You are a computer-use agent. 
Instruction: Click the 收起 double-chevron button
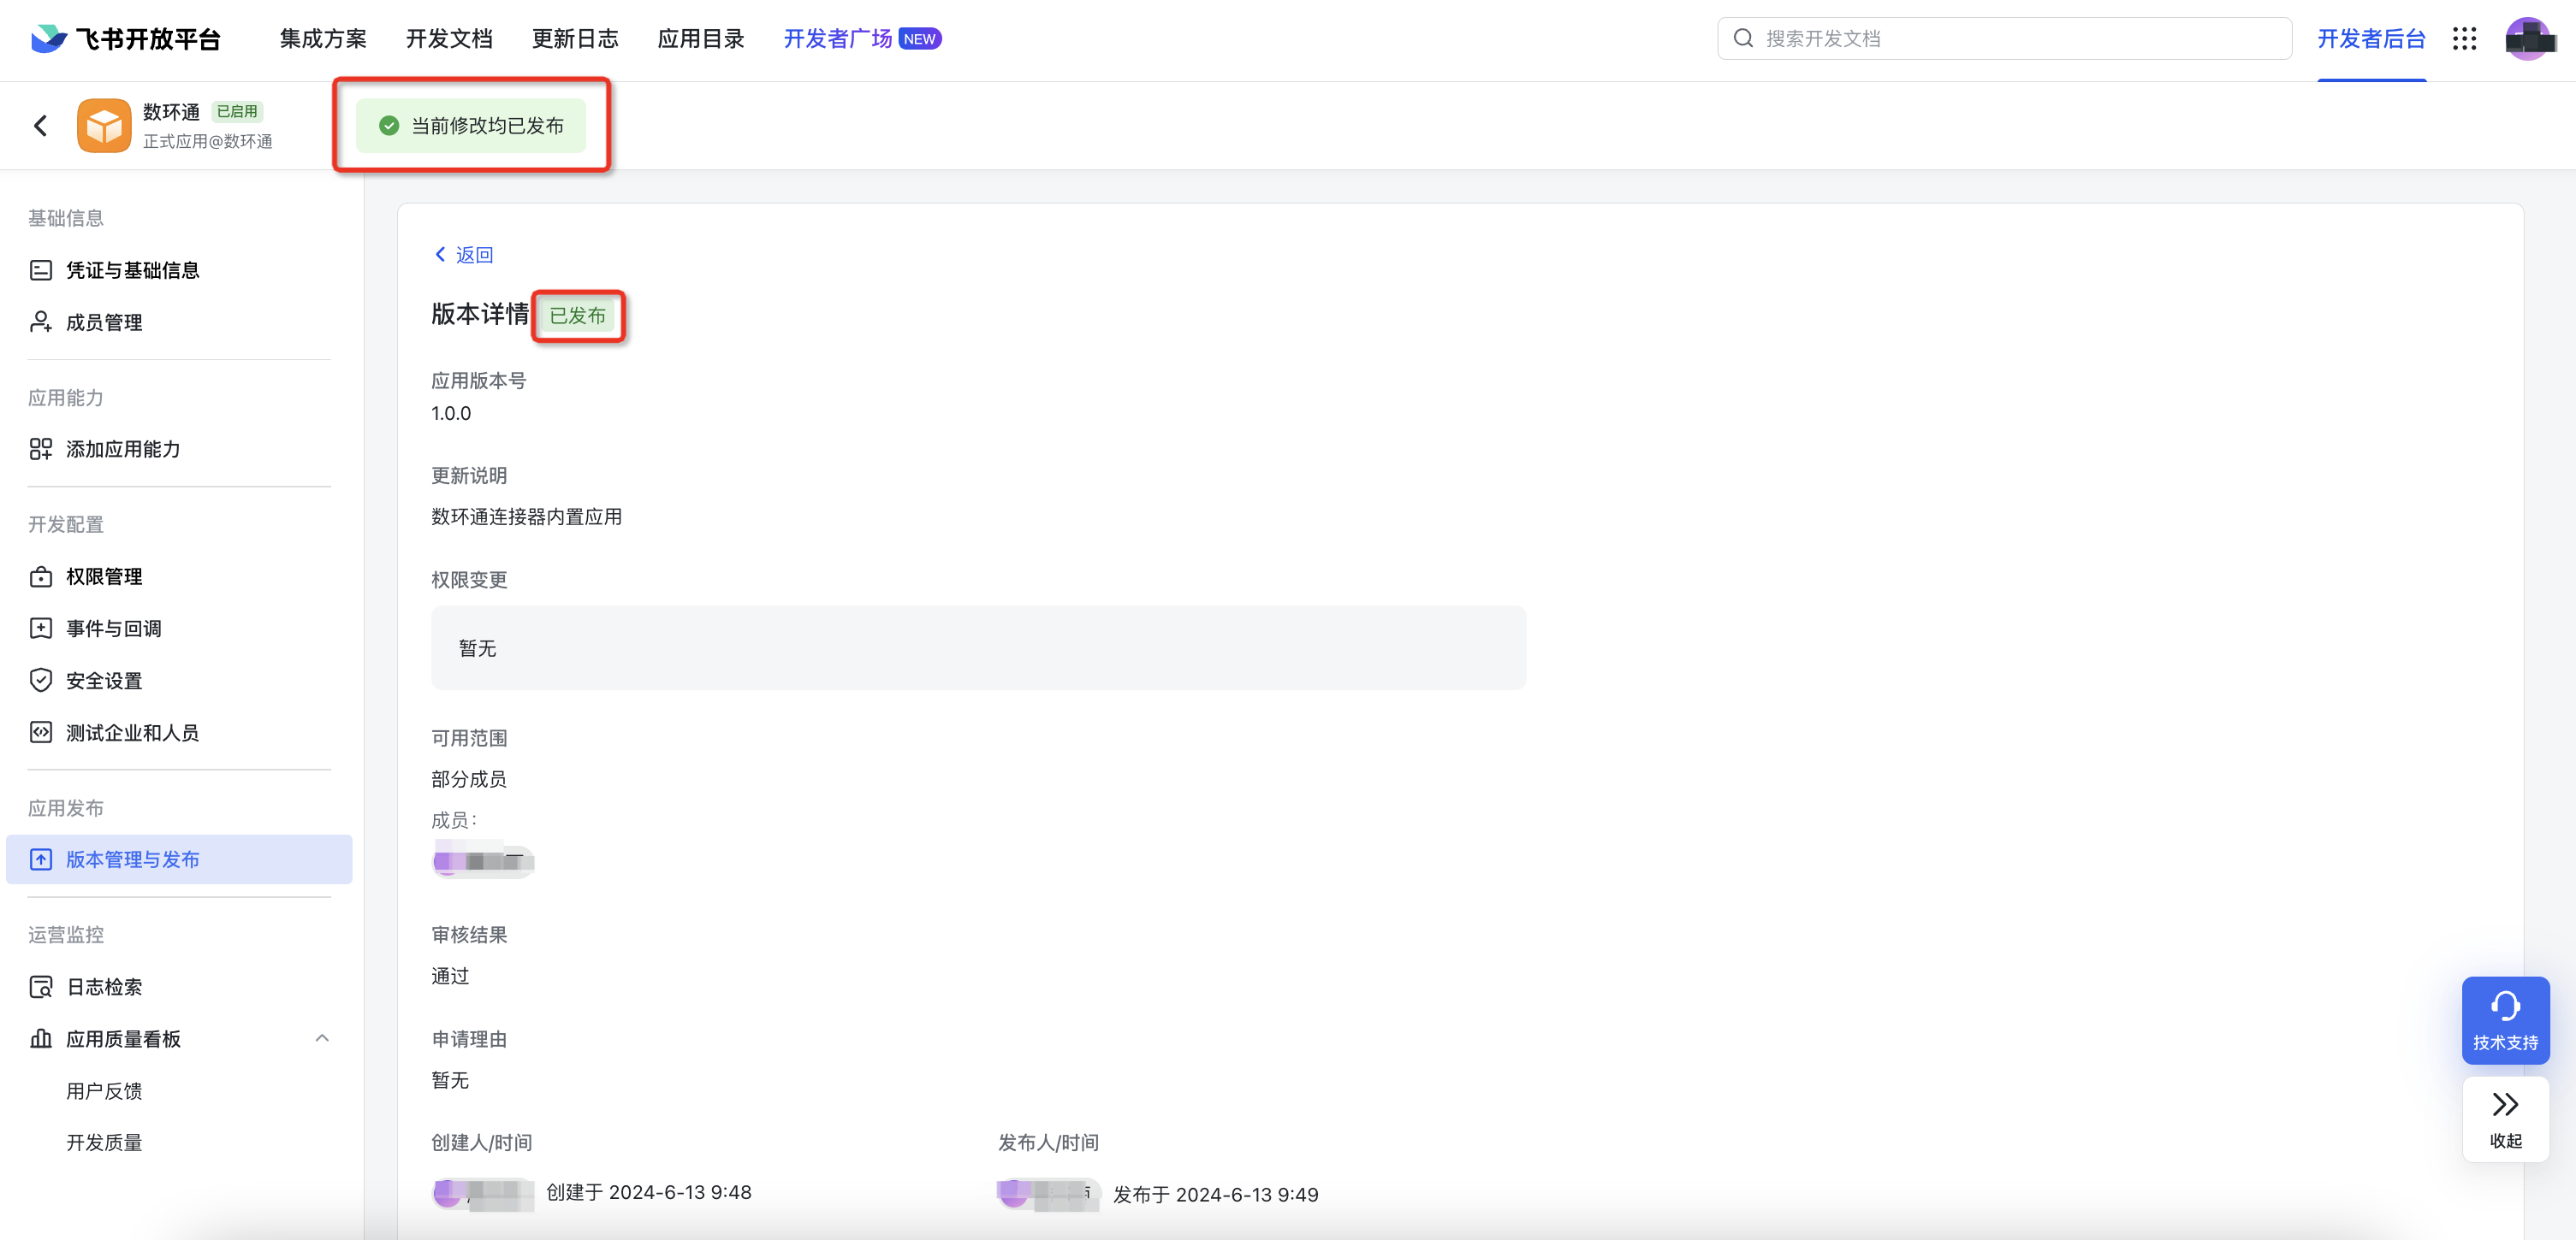click(2505, 1119)
